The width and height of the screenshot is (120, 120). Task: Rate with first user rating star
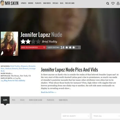[x=67, y=47]
